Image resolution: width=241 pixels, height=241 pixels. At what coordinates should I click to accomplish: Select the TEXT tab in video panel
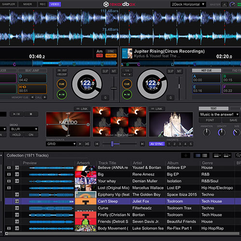tap(214, 108)
